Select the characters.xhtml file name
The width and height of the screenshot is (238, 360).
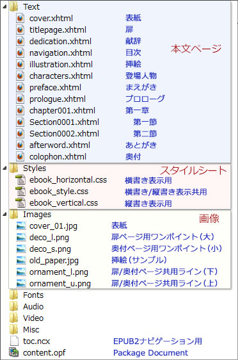(x=61, y=76)
